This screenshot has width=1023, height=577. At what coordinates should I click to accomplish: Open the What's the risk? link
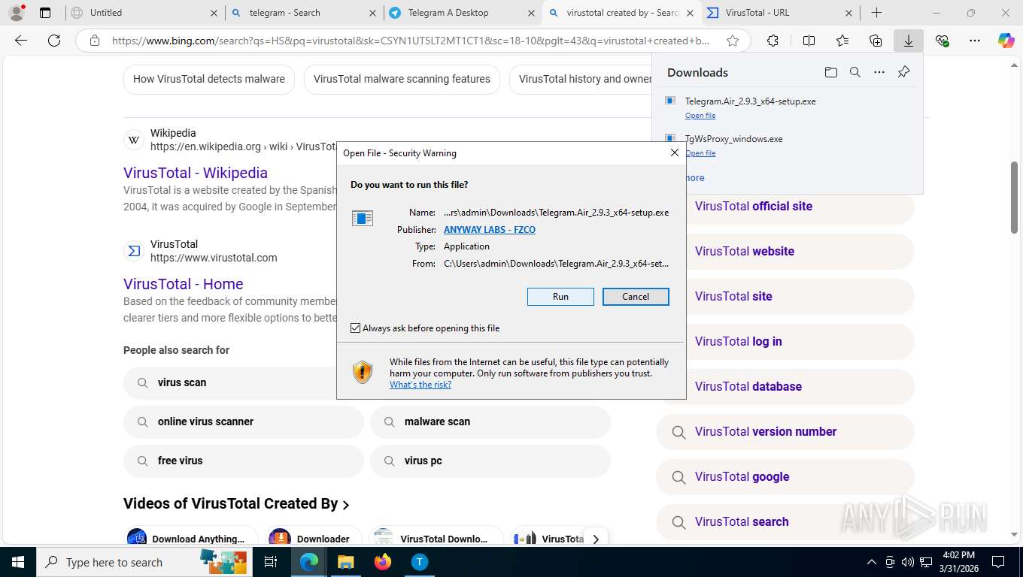tap(420, 385)
